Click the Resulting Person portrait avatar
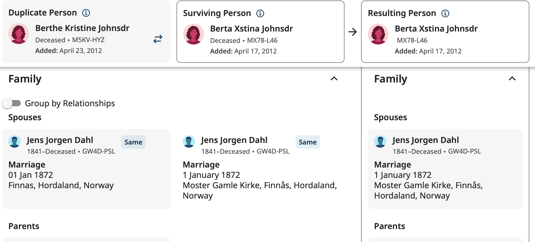The image size is (535, 242). (378, 34)
